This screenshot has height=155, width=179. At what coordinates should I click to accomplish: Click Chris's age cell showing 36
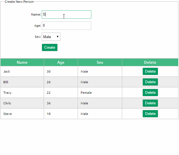point(61,103)
